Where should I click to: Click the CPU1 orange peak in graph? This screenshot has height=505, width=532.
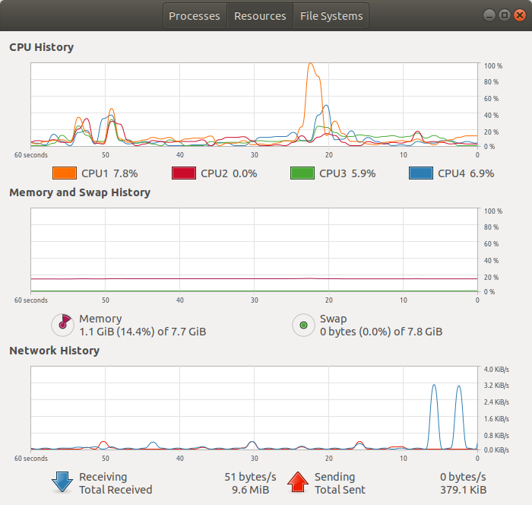click(x=310, y=65)
